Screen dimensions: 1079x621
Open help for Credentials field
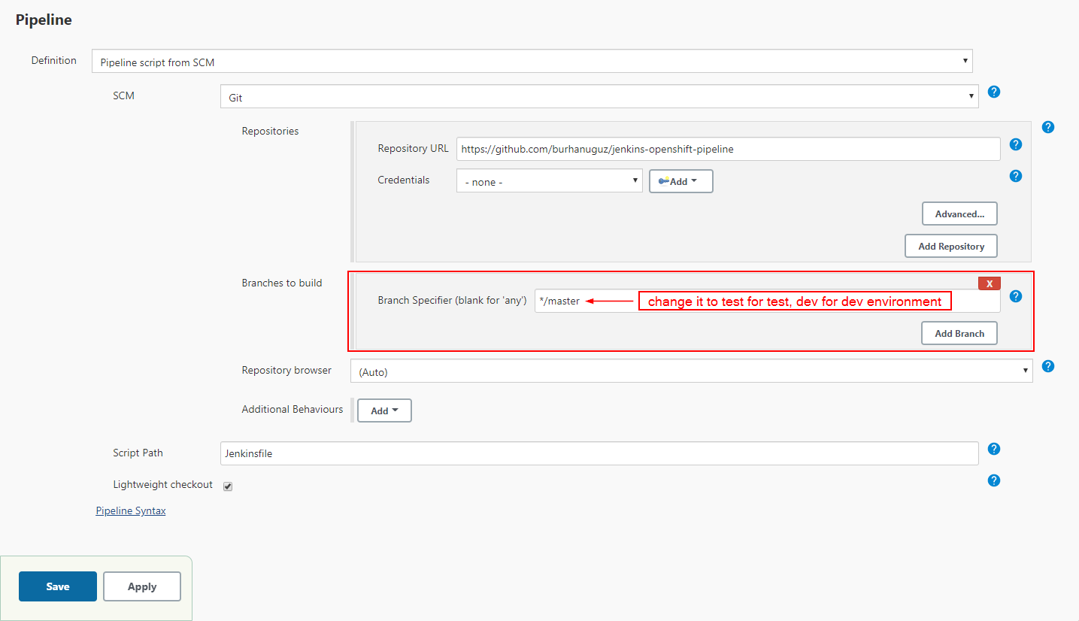click(1016, 176)
